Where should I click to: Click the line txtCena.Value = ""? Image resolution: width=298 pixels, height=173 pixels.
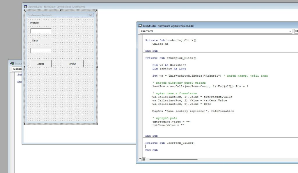pos(168,125)
